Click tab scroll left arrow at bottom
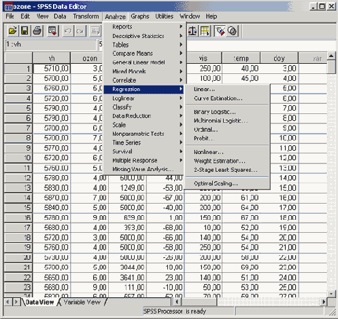The image size is (338, 319). pyautogui.click(x=8, y=302)
